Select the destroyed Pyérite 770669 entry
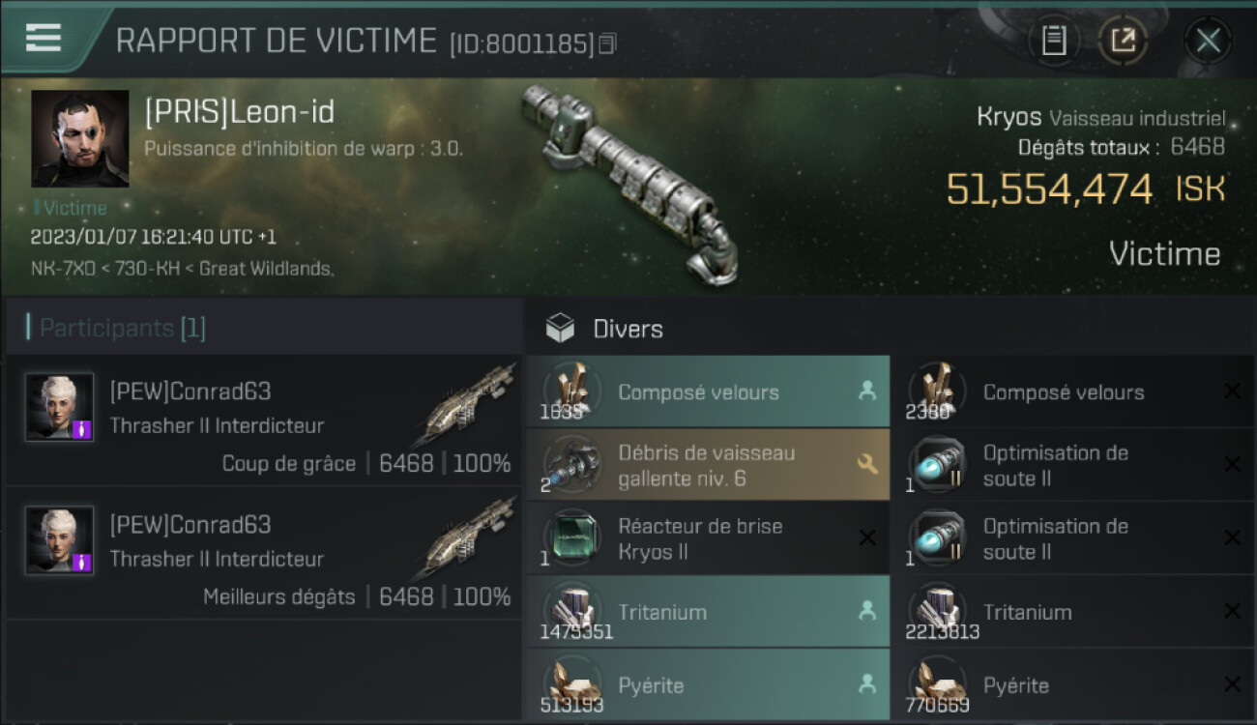Viewport: 1257px width, 725px height. pos(1073,685)
